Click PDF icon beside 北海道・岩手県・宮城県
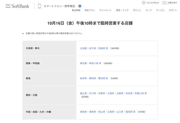The image size is (180, 123). coord(107,48)
